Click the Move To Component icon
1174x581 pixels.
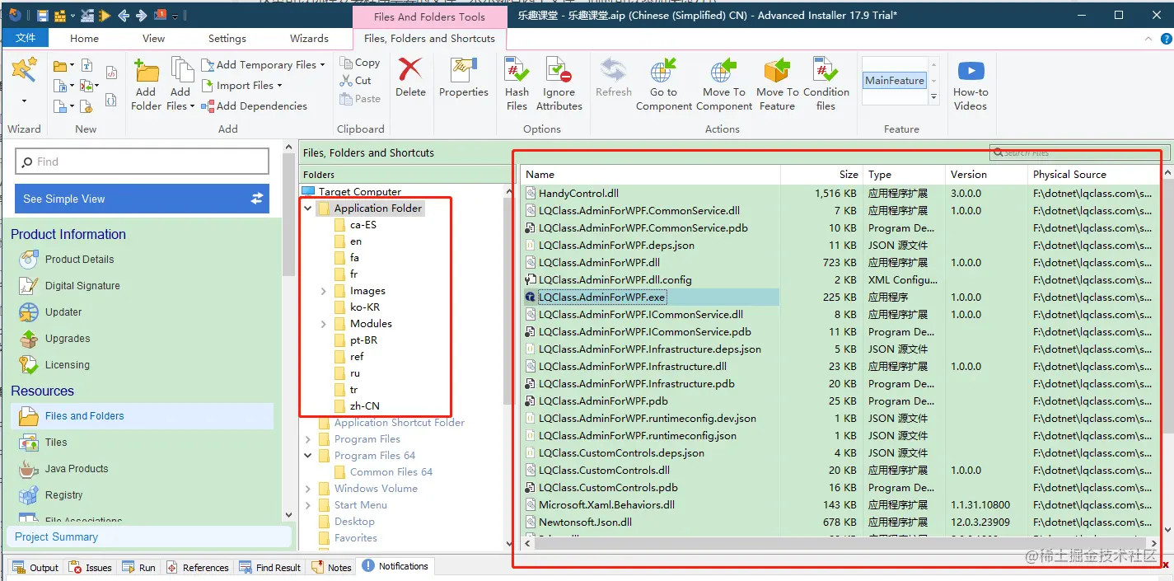[x=723, y=71]
